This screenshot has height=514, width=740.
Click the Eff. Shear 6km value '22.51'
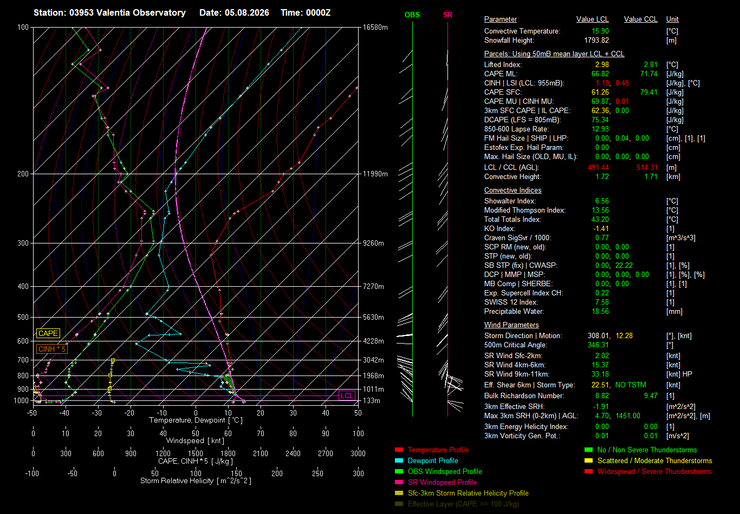[600, 385]
